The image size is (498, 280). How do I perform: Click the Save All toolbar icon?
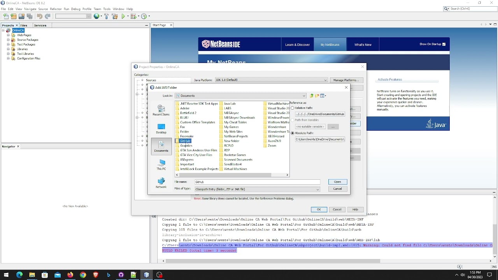point(30,16)
